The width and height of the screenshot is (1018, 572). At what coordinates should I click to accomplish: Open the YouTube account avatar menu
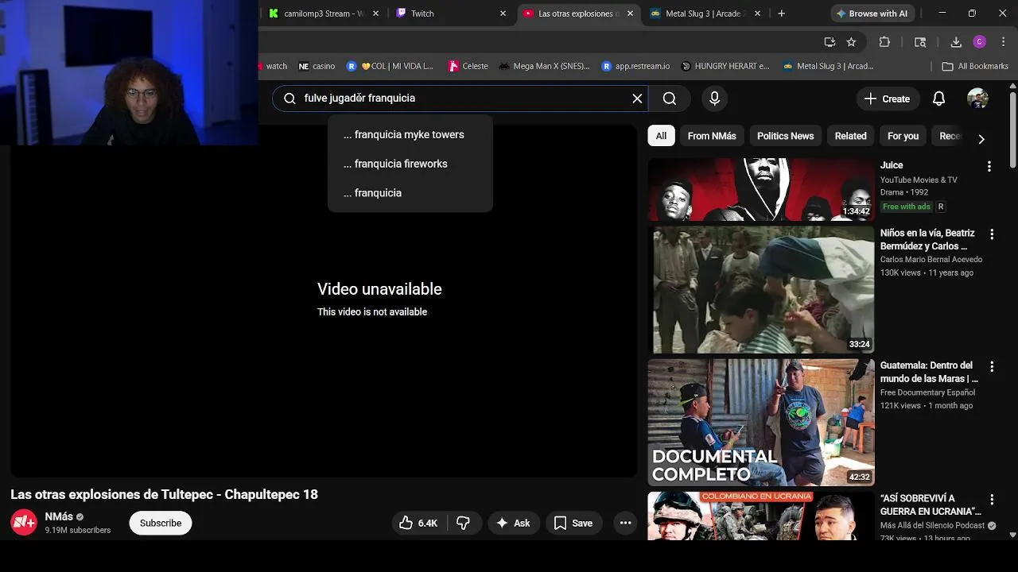(977, 99)
